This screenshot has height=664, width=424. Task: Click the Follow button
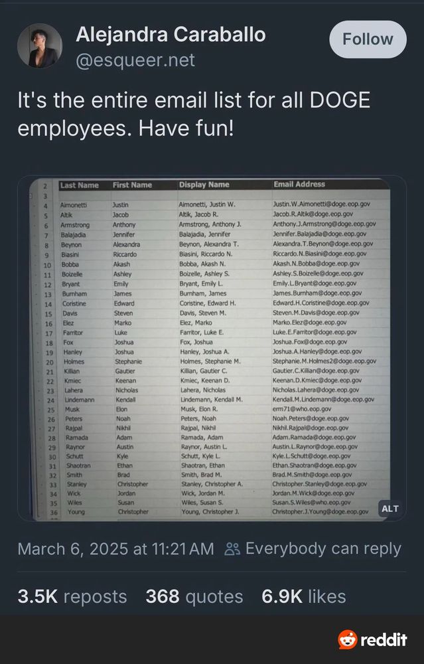click(x=368, y=39)
